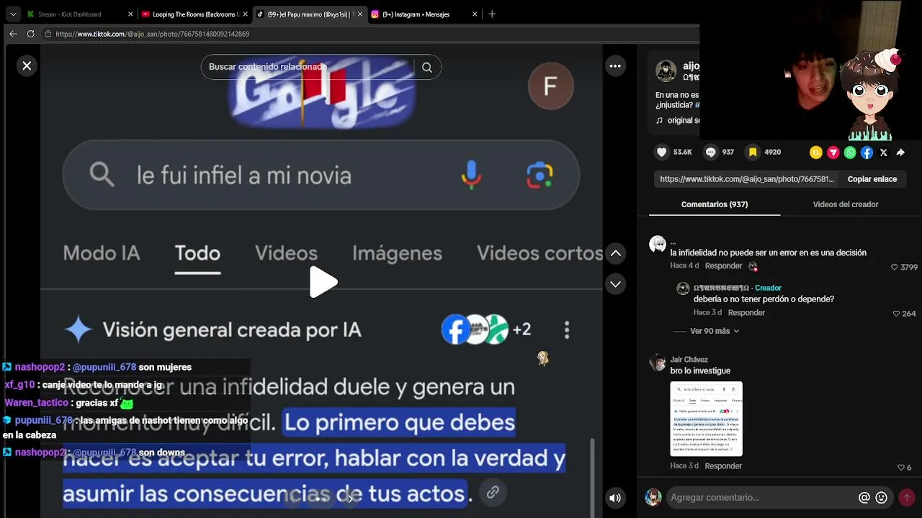This screenshot has width=922, height=518.
Task: Expand replies with 'Ver 90 más'
Action: pyautogui.click(x=715, y=331)
